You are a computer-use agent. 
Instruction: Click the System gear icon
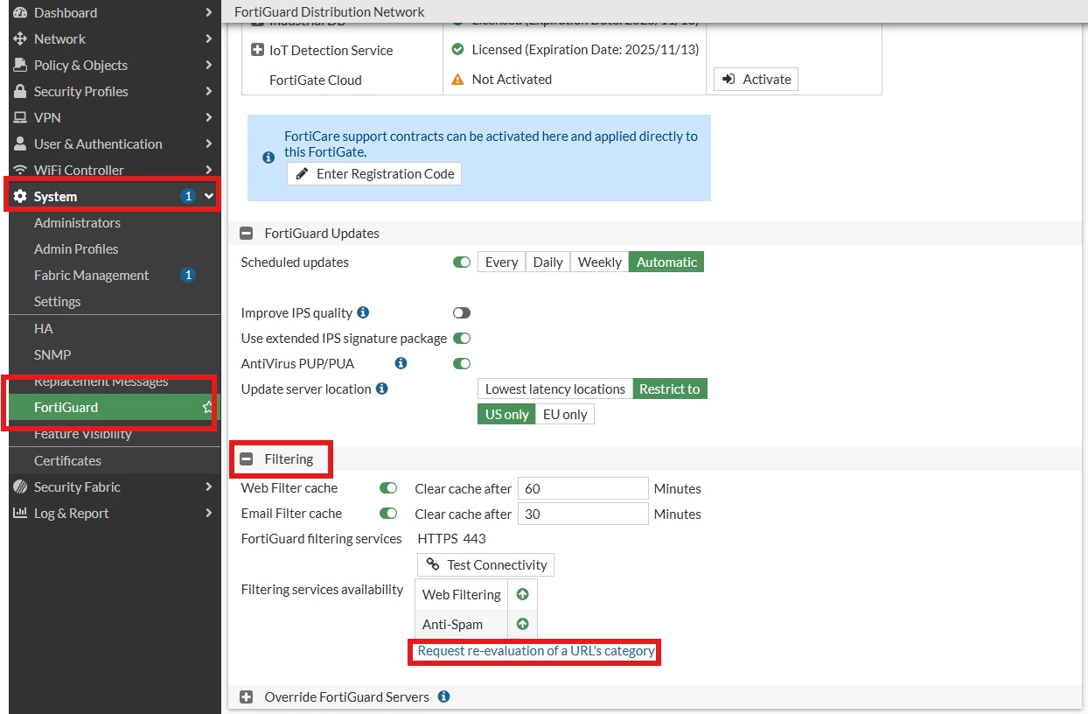(20, 196)
